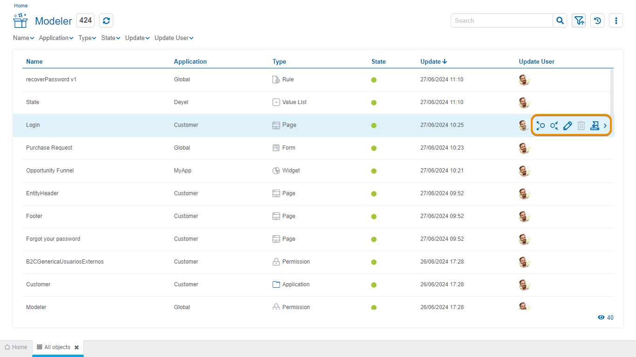The image size is (636, 357).
Task: Toggle the filter funnel button
Action: (x=579, y=20)
